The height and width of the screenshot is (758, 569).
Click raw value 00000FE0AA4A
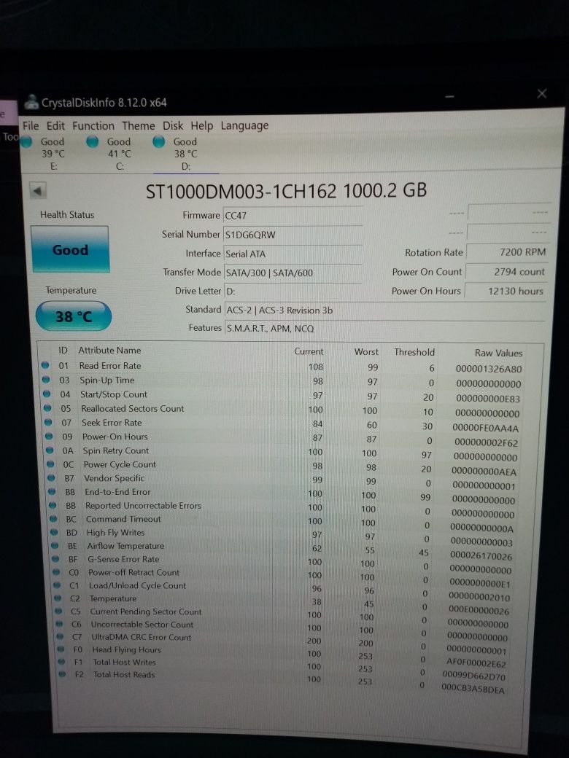485,428
